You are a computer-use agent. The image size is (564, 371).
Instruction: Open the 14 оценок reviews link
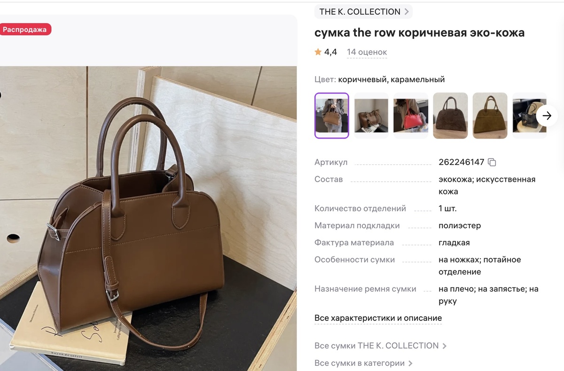tap(367, 52)
